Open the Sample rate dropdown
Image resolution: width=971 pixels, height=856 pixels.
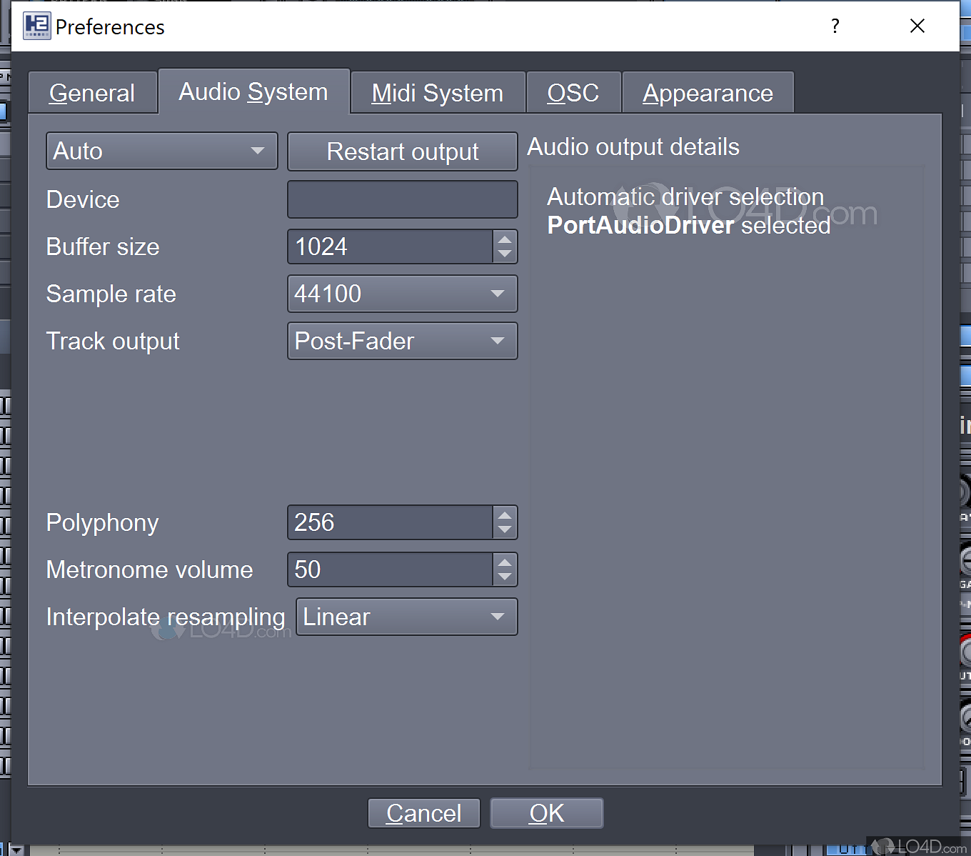click(x=402, y=294)
